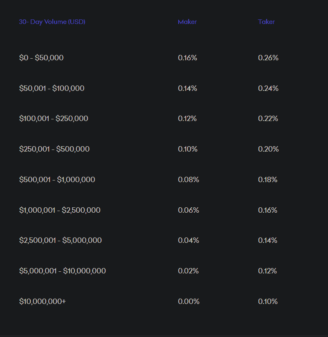Image resolution: width=328 pixels, height=337 pixels.
Task: Click the 0.10% taker fee in last row
Action: click(268, 301)
